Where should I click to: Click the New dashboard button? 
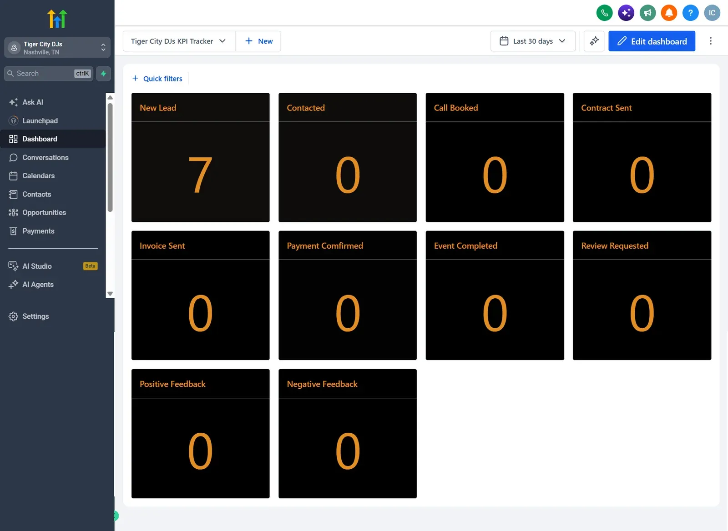(258, 41)
